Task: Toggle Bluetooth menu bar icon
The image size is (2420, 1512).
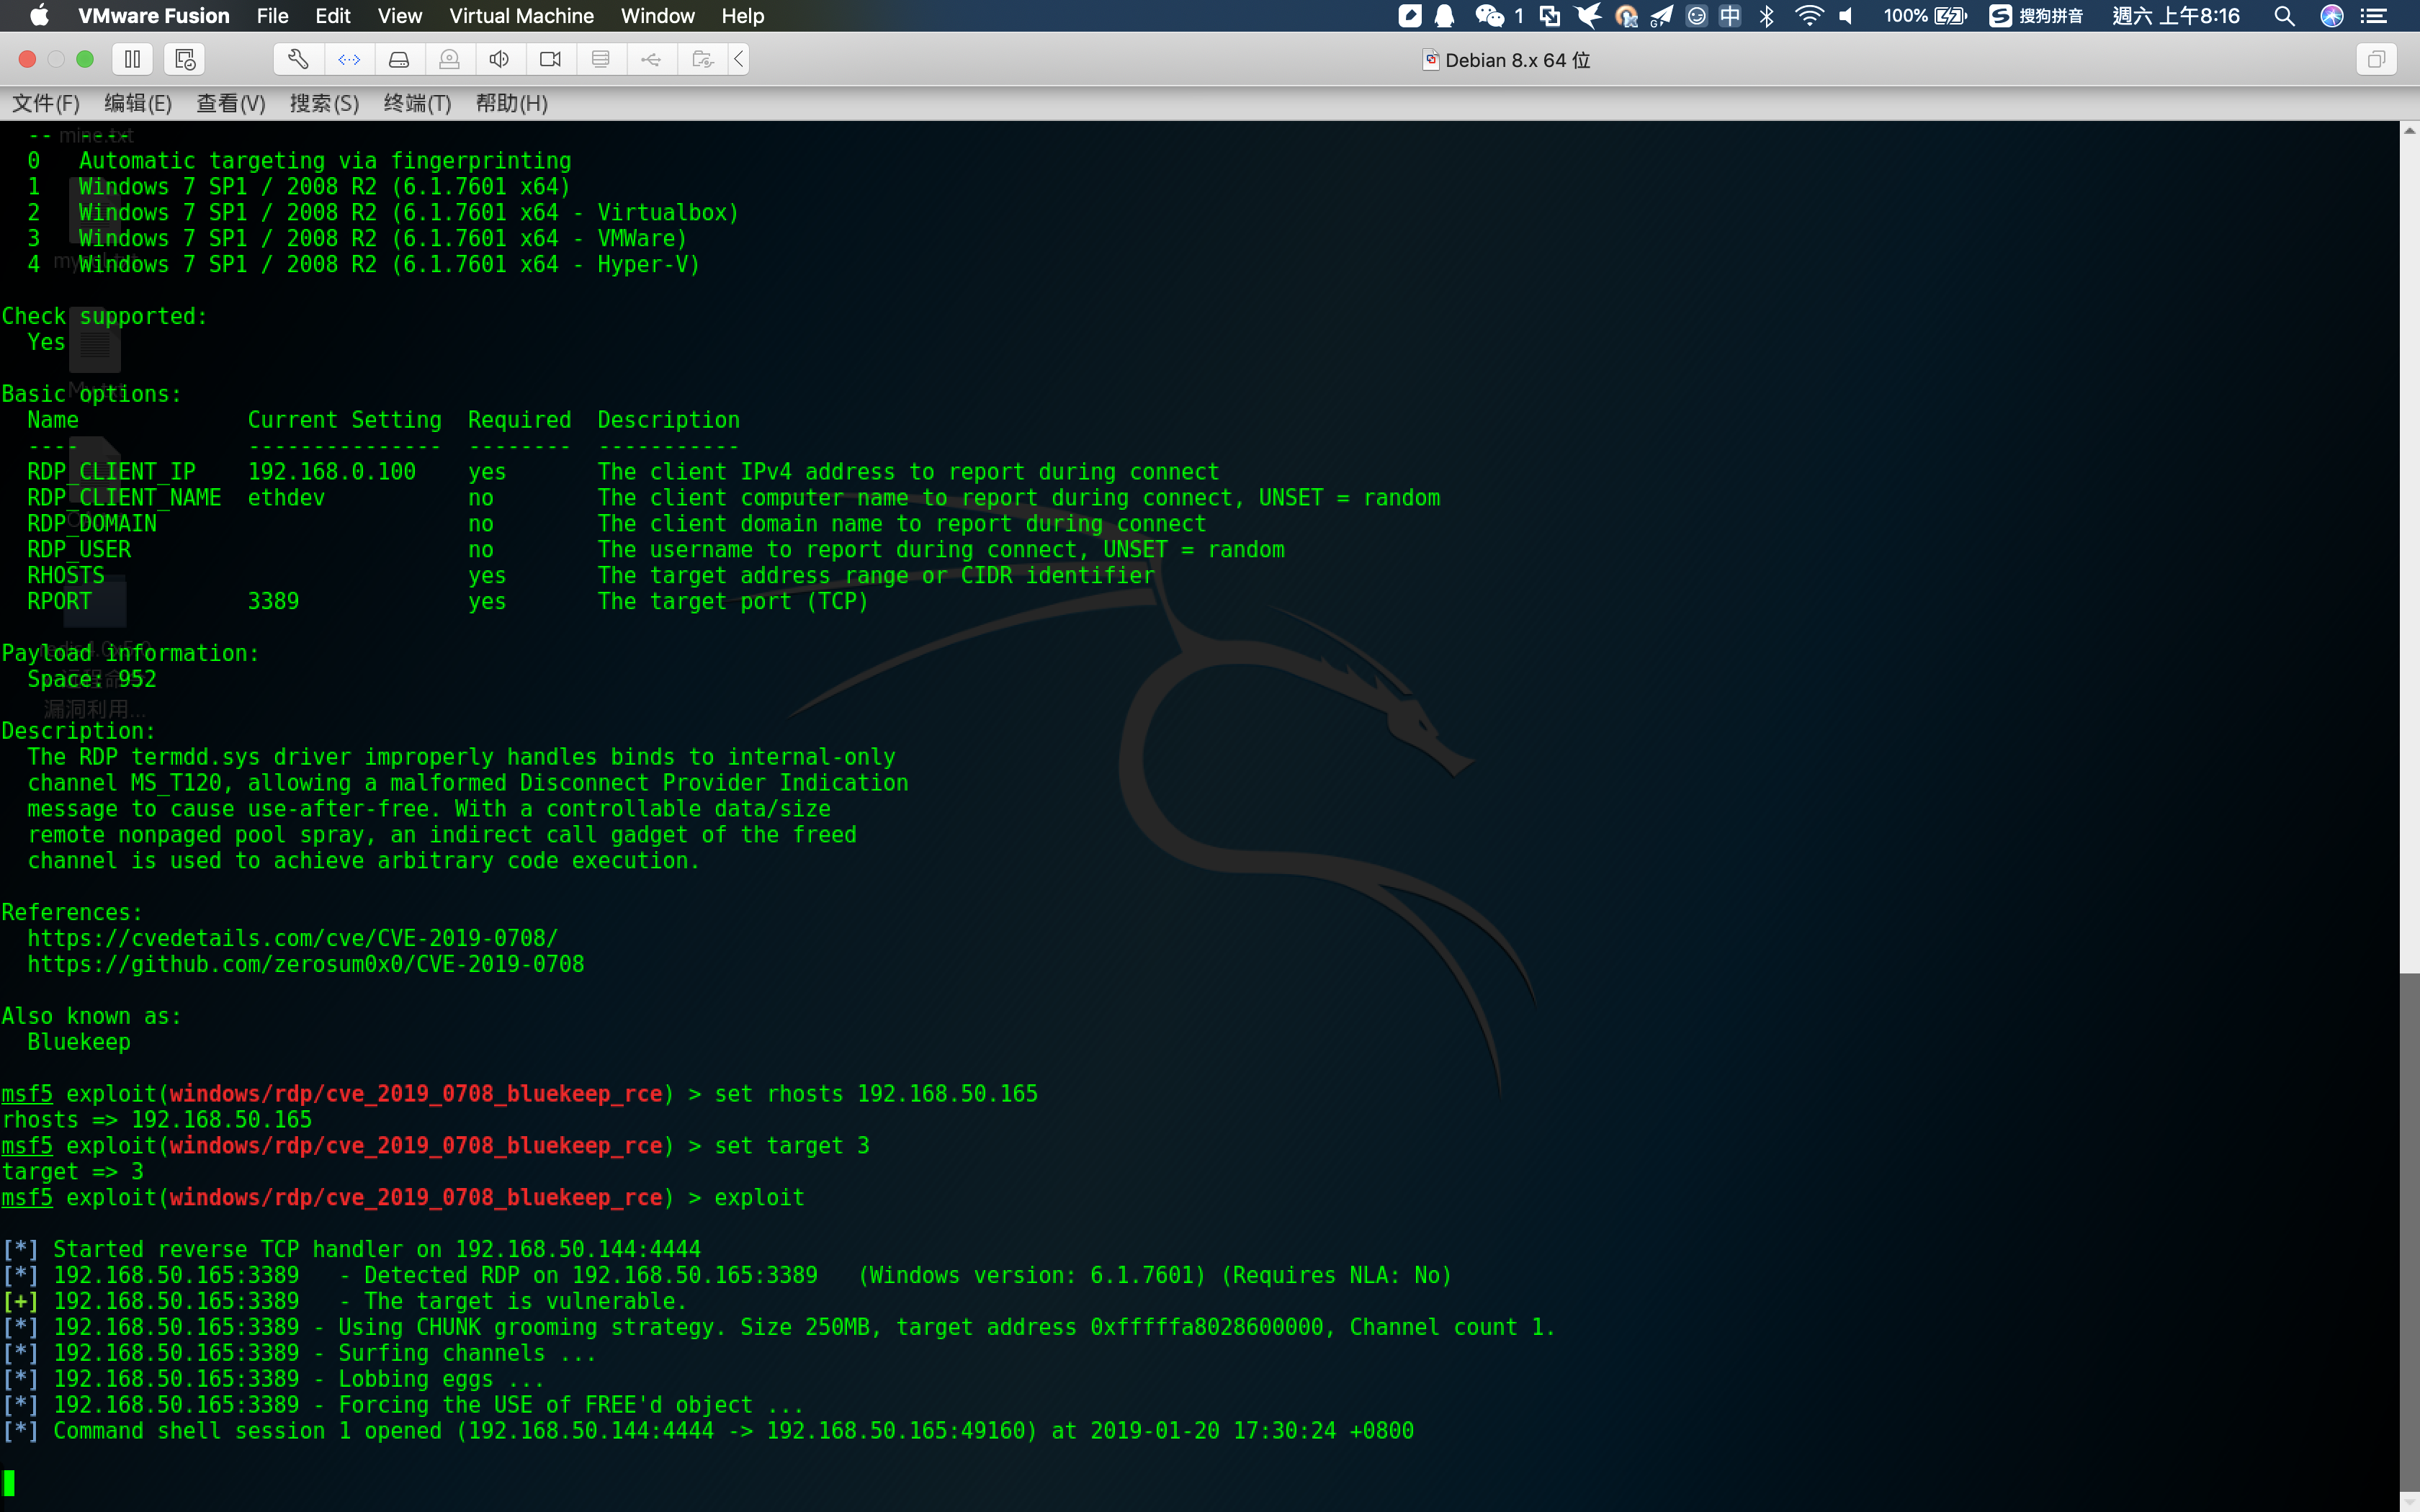Action: click(1767, 16)
